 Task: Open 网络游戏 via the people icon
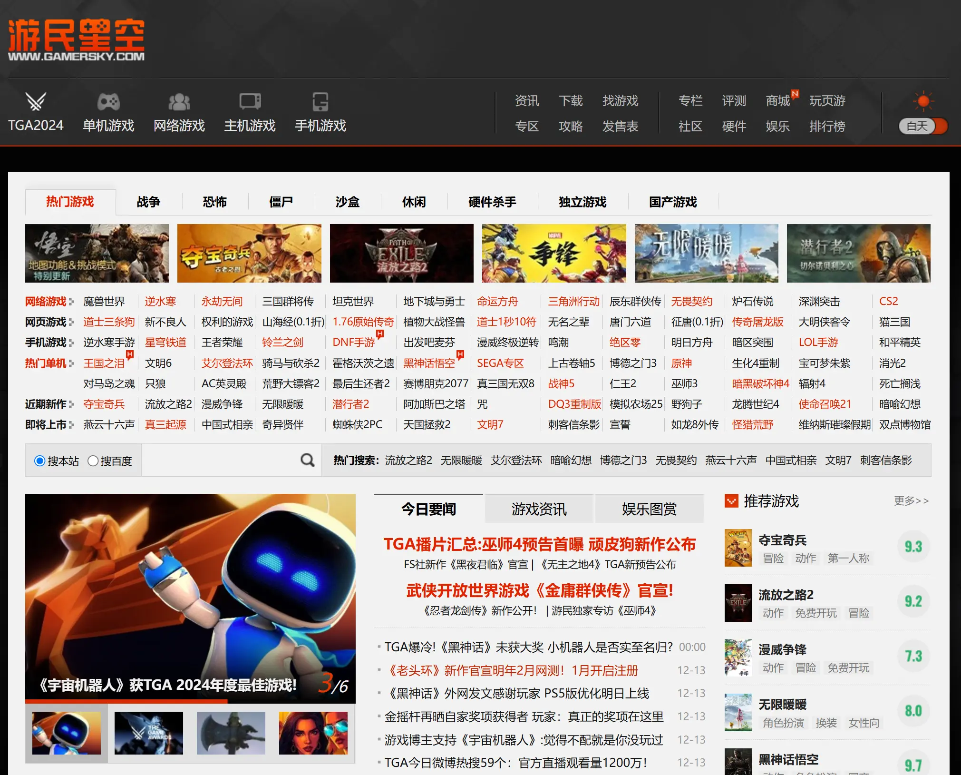click(179, 101)
